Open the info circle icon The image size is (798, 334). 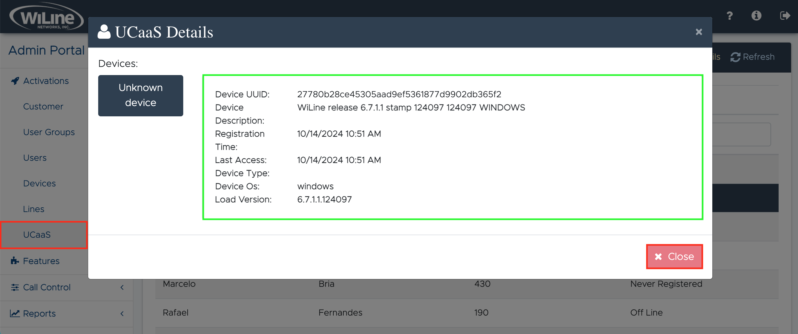[x=756, y=16]
